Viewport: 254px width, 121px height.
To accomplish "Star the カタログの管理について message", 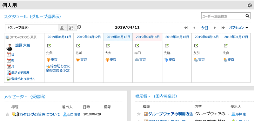I will click(7, 114).
